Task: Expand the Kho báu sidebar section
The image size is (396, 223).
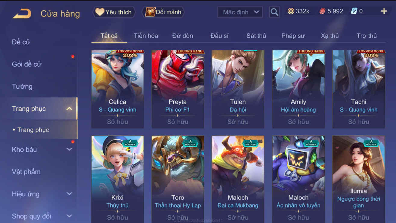Action: pos(69,149)
